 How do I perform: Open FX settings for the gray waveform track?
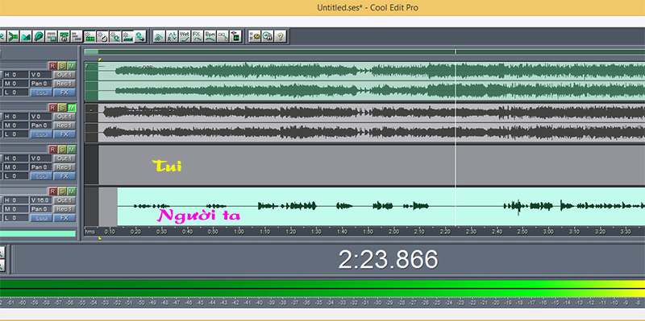point(64,134)
